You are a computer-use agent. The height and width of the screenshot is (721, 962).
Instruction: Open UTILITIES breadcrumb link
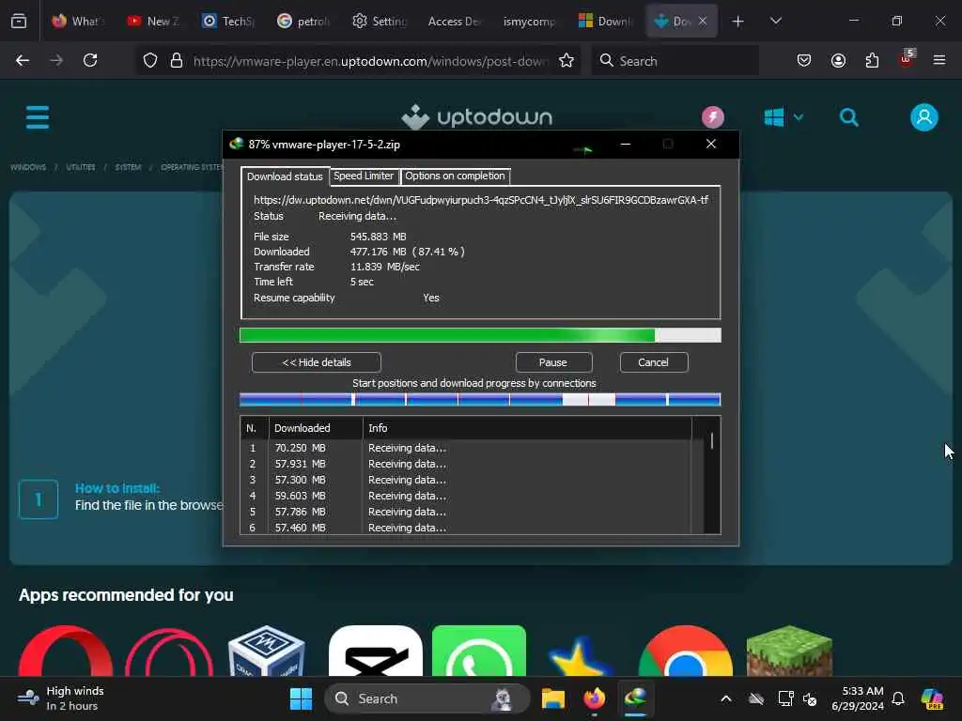(81, 167)
